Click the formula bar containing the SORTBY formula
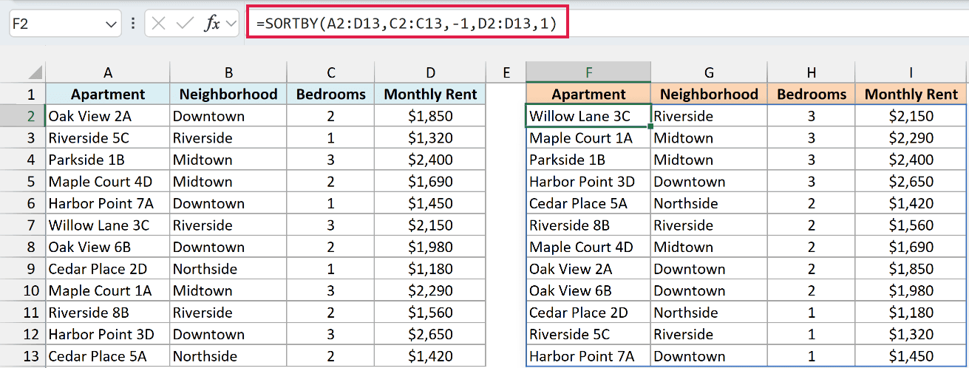 [606, 24]
